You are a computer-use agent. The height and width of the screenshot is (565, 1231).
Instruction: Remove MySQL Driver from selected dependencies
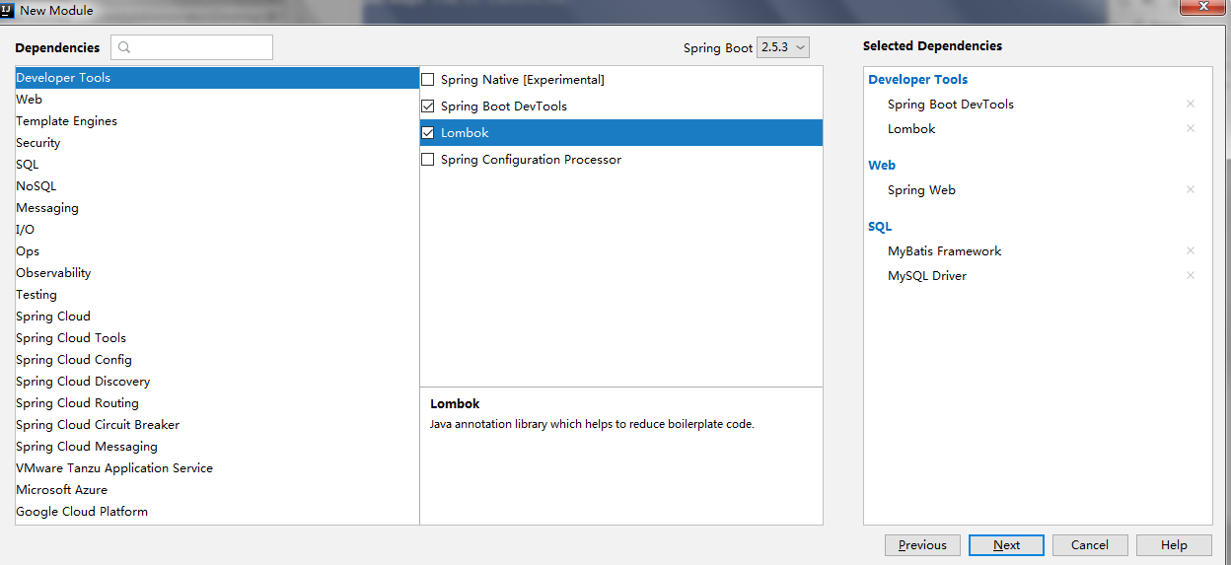tap(1191, 275)
